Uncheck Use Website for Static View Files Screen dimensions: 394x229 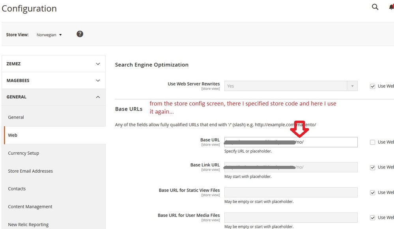[x=373, y=192]
